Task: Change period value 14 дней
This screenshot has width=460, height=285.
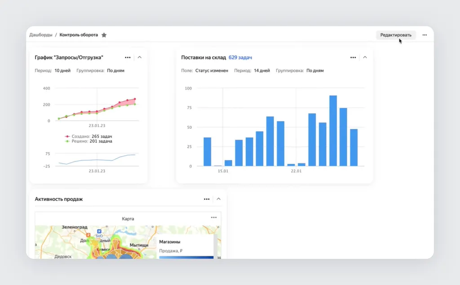Action: [262, 70]
